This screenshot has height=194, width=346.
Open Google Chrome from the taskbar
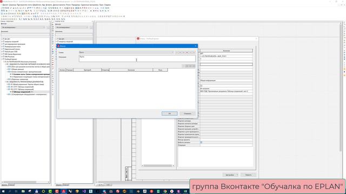[165, 191]
